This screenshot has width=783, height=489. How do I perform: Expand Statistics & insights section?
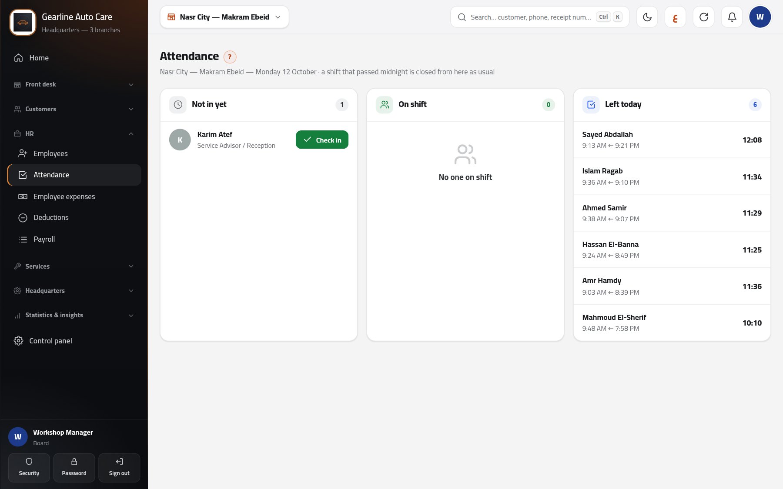tap(74, 315)
